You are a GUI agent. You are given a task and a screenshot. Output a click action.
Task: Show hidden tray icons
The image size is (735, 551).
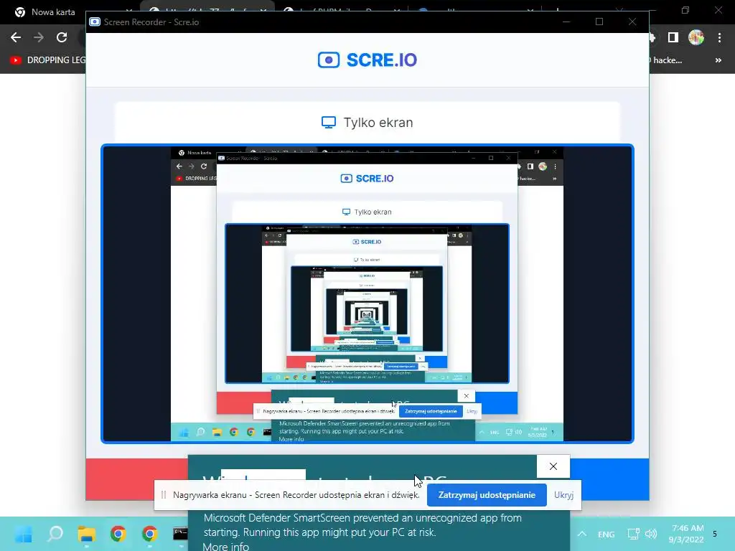click(x=581, y=534)
